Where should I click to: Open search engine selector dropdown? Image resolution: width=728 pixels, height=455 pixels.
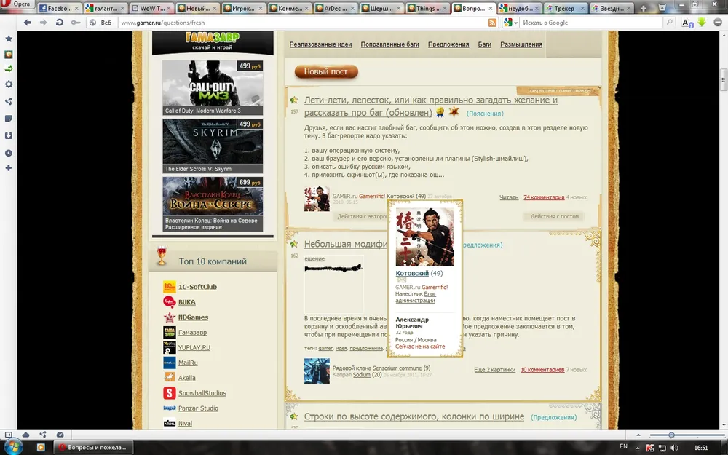(x=510, y=23)
